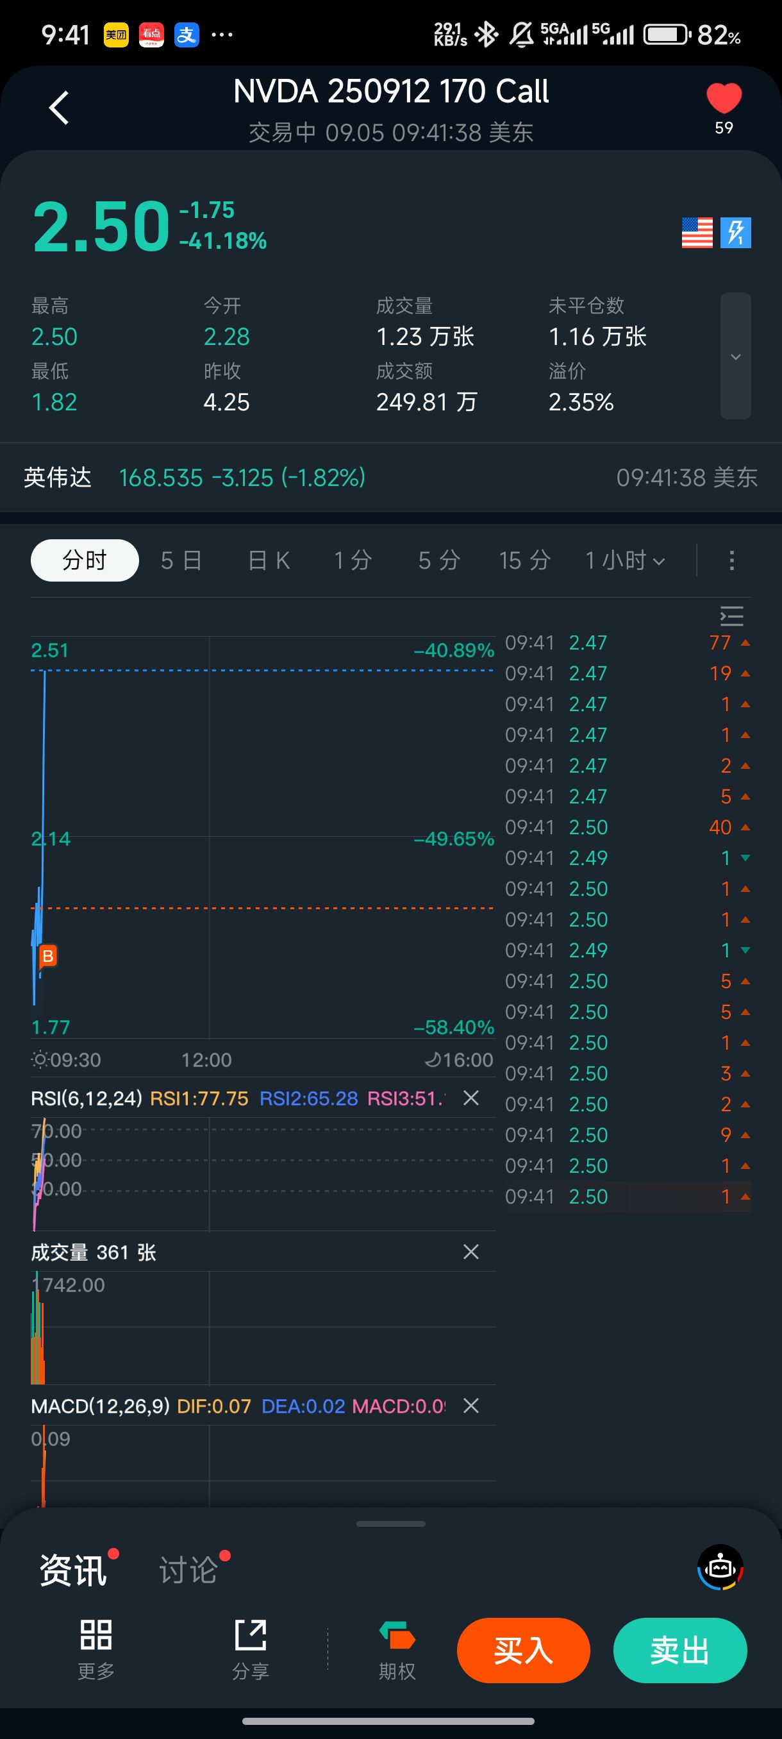Tap the 今开 2.28 value
The image size is (782, 1739).
[x=227, y=337]
